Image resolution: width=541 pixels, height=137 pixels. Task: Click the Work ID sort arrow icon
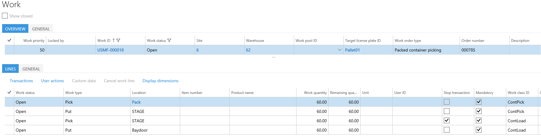coord(114,40)
